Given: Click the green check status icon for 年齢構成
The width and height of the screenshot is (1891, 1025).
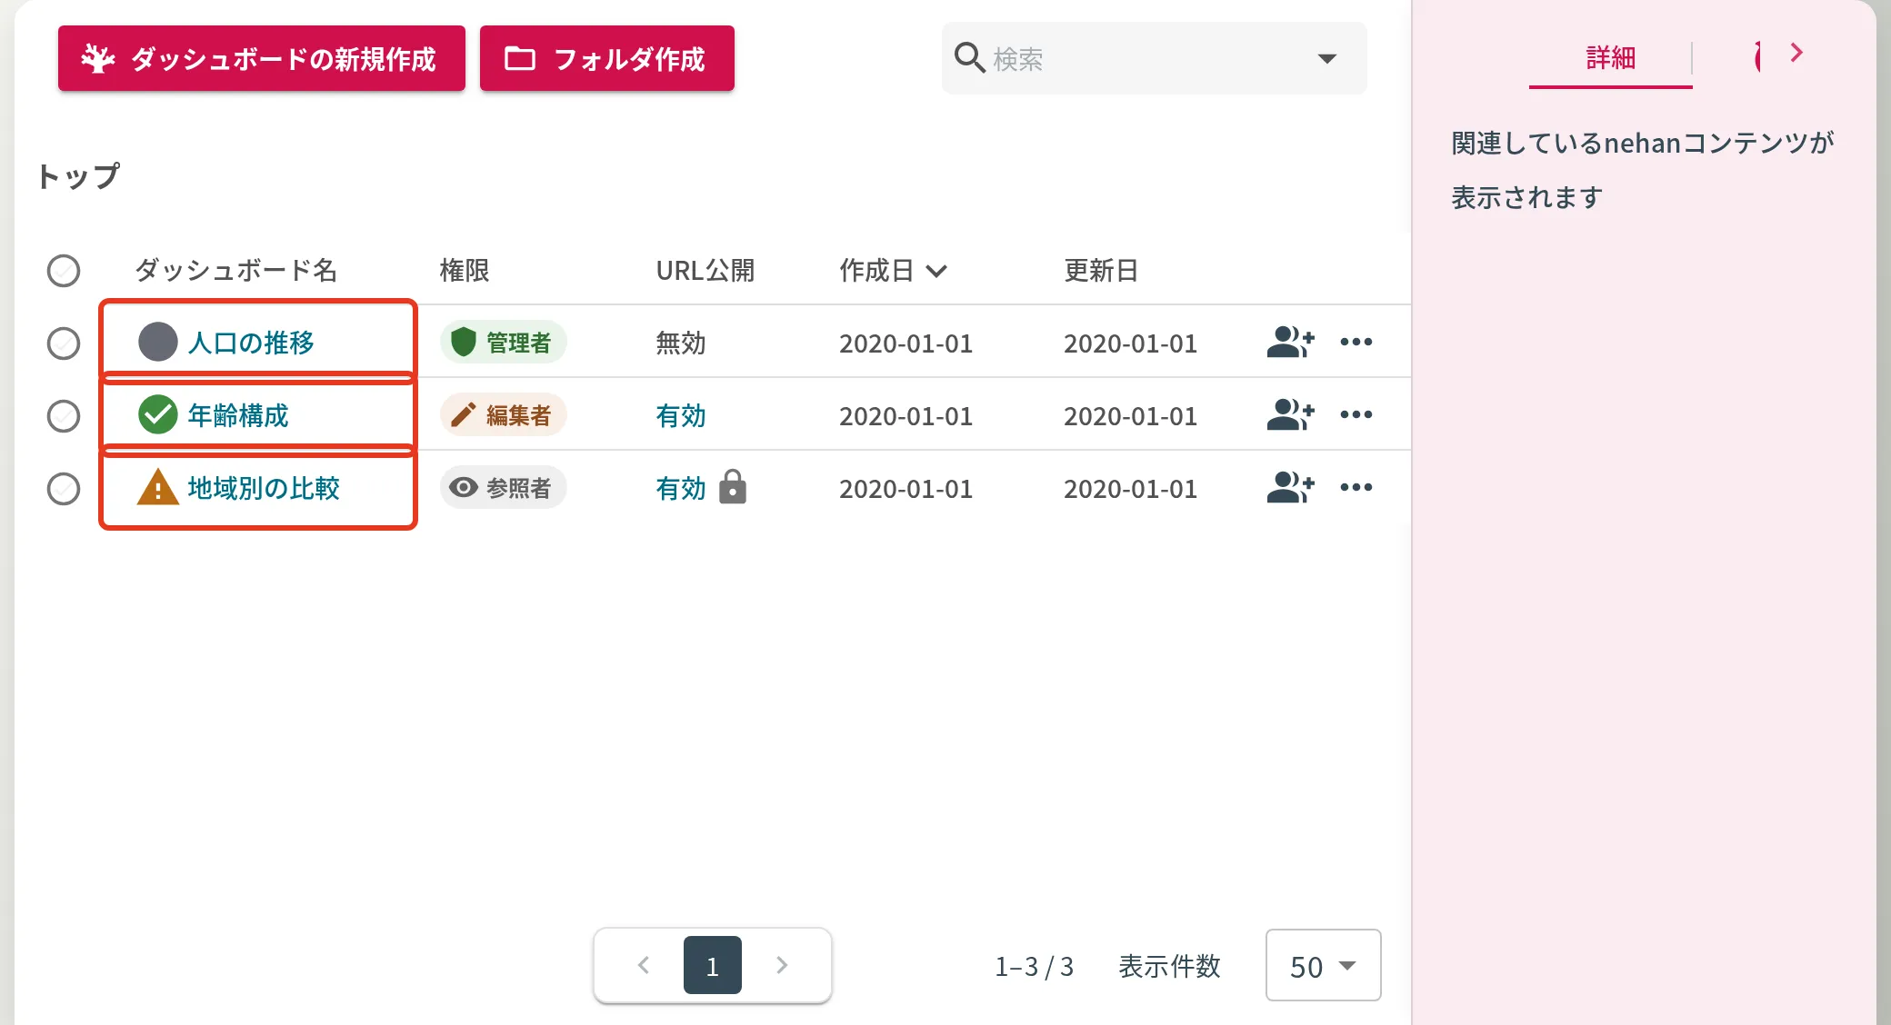Looking at the screenshot, I should (x=157, y=415).
